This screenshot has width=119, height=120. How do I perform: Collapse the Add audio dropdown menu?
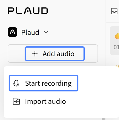[55, 54]
